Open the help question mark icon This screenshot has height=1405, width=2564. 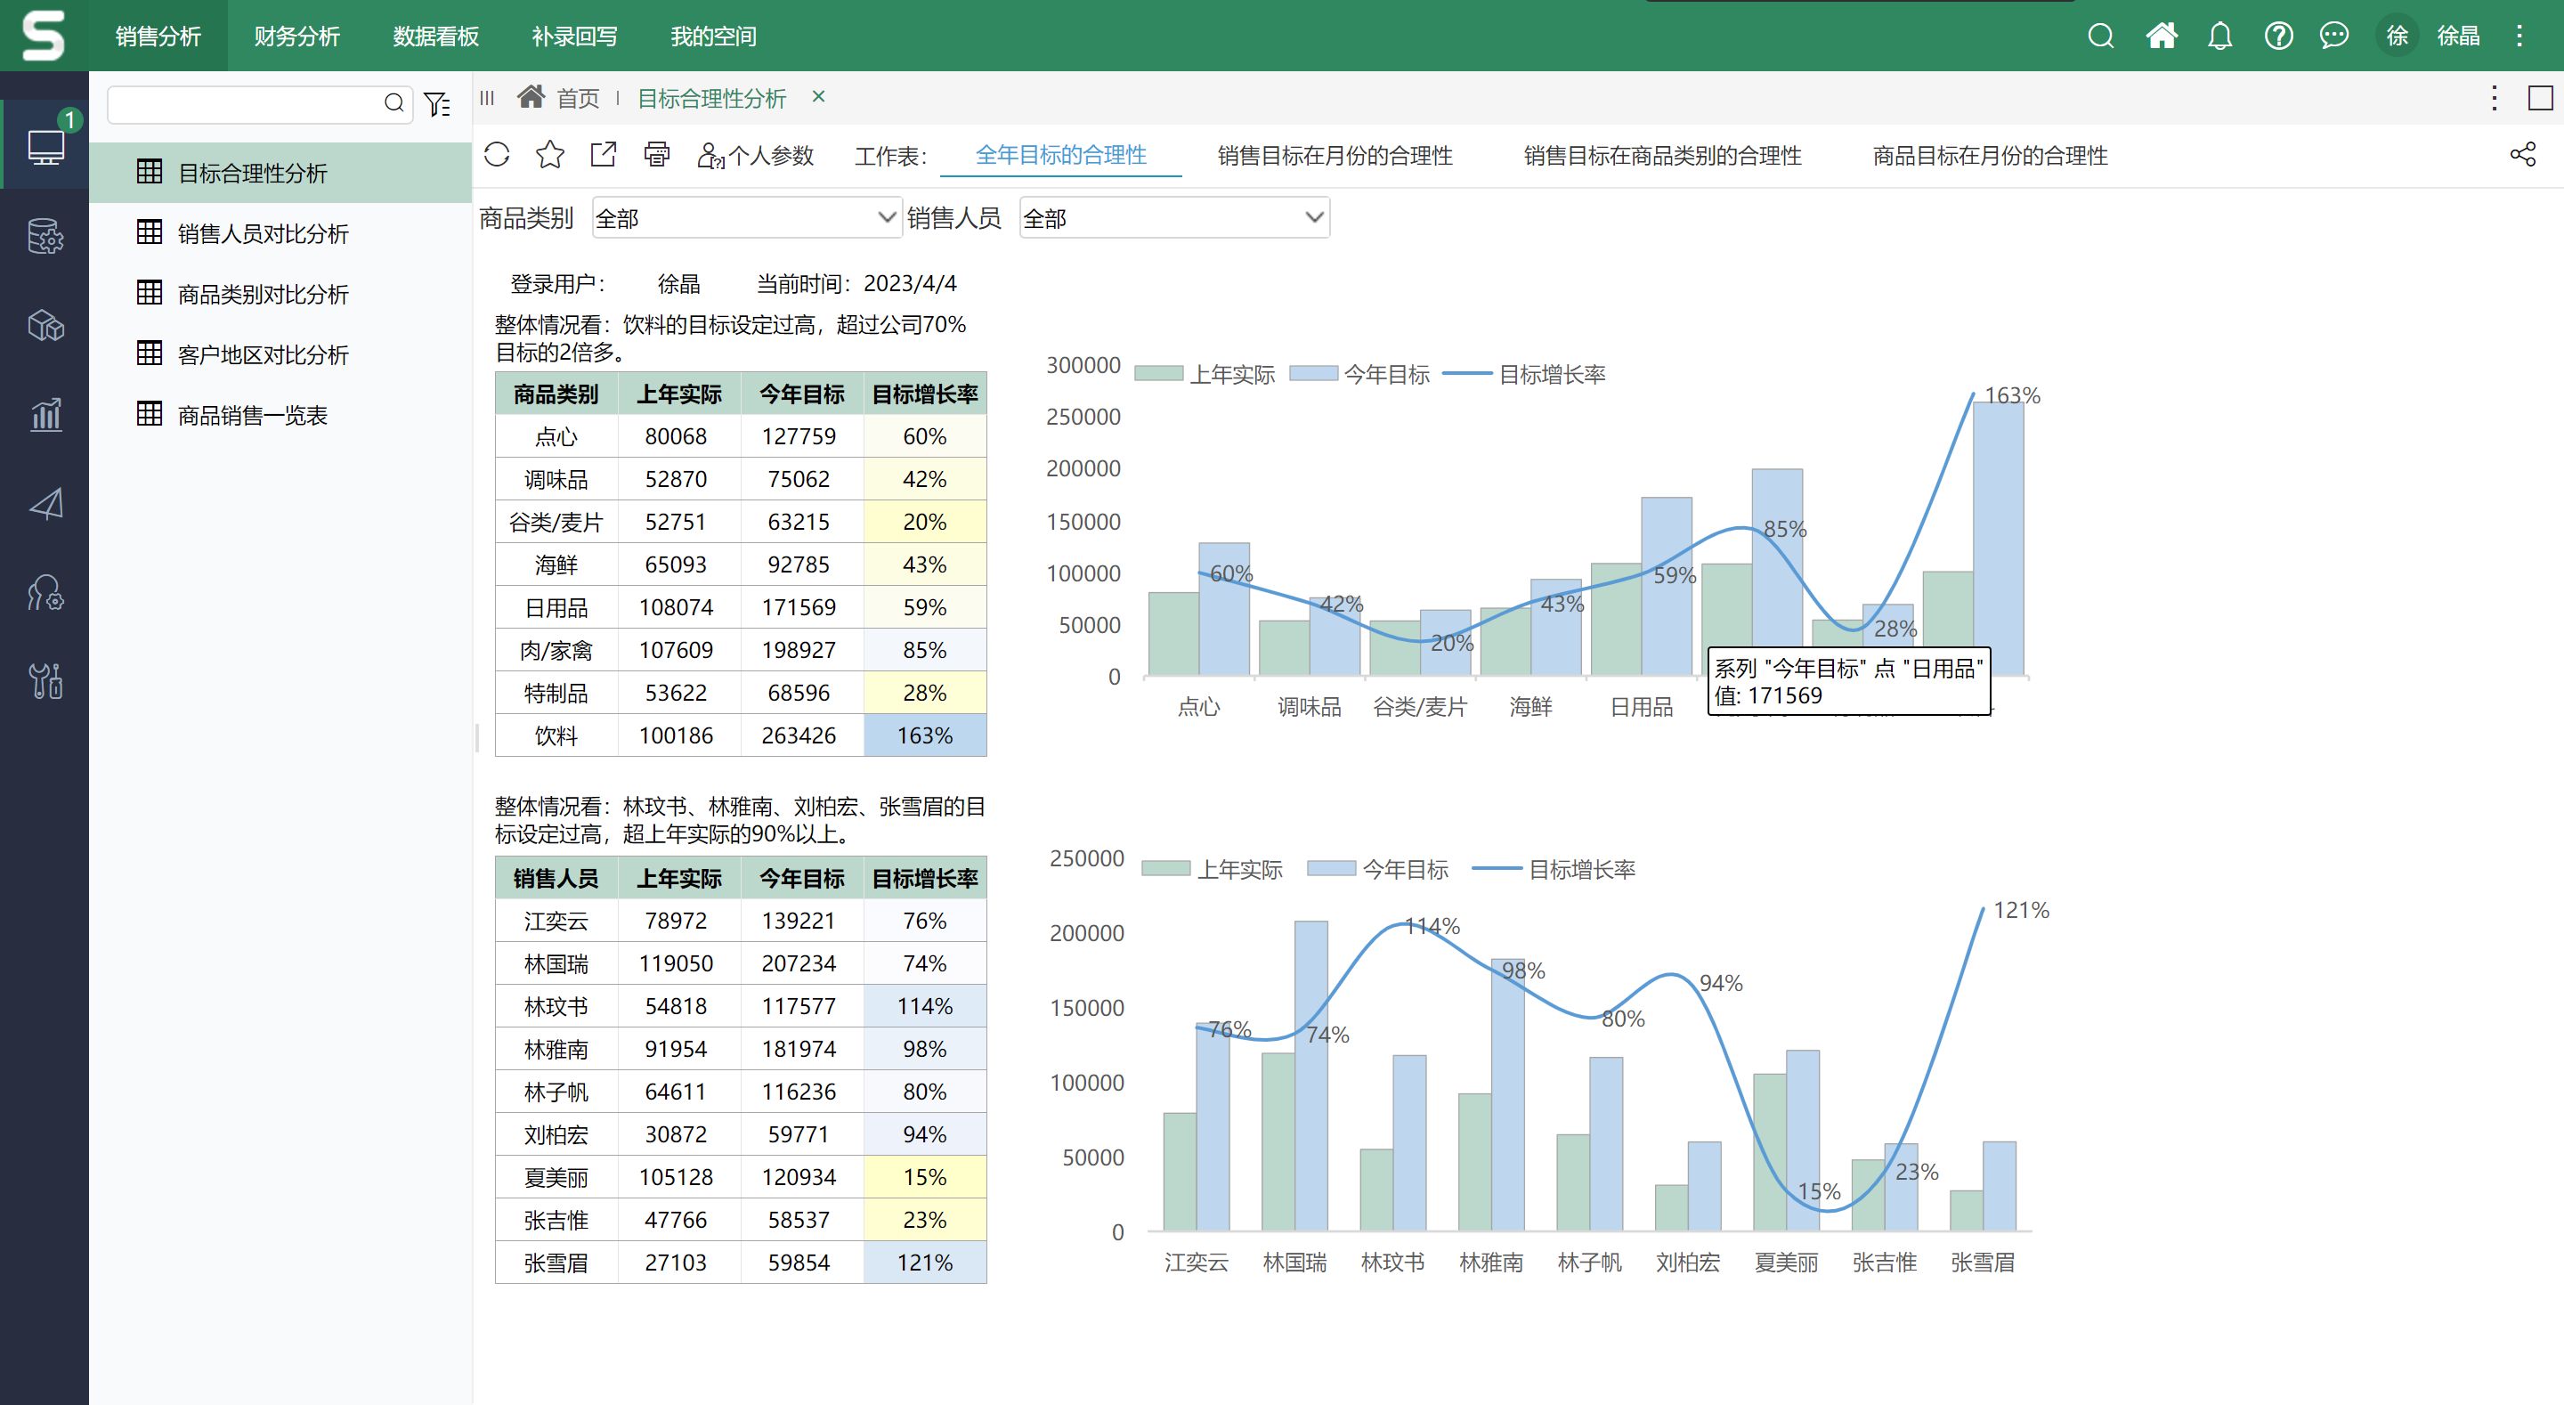coord(2278,36)
